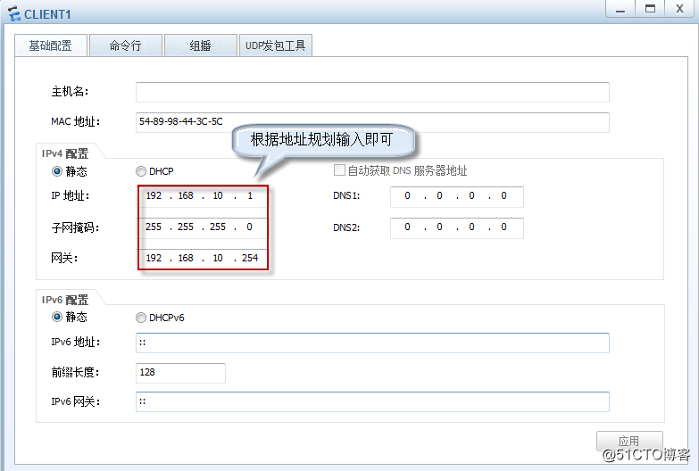Open the UDP发包工具 tab

pos(276,45)
